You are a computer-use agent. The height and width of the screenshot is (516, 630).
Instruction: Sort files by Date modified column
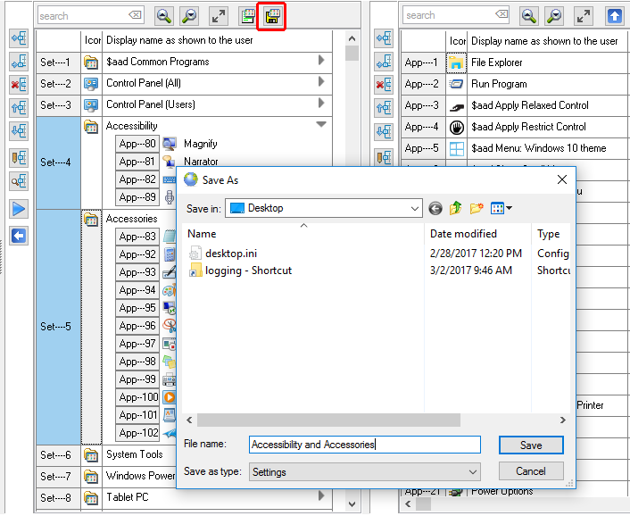click(464, 234)
